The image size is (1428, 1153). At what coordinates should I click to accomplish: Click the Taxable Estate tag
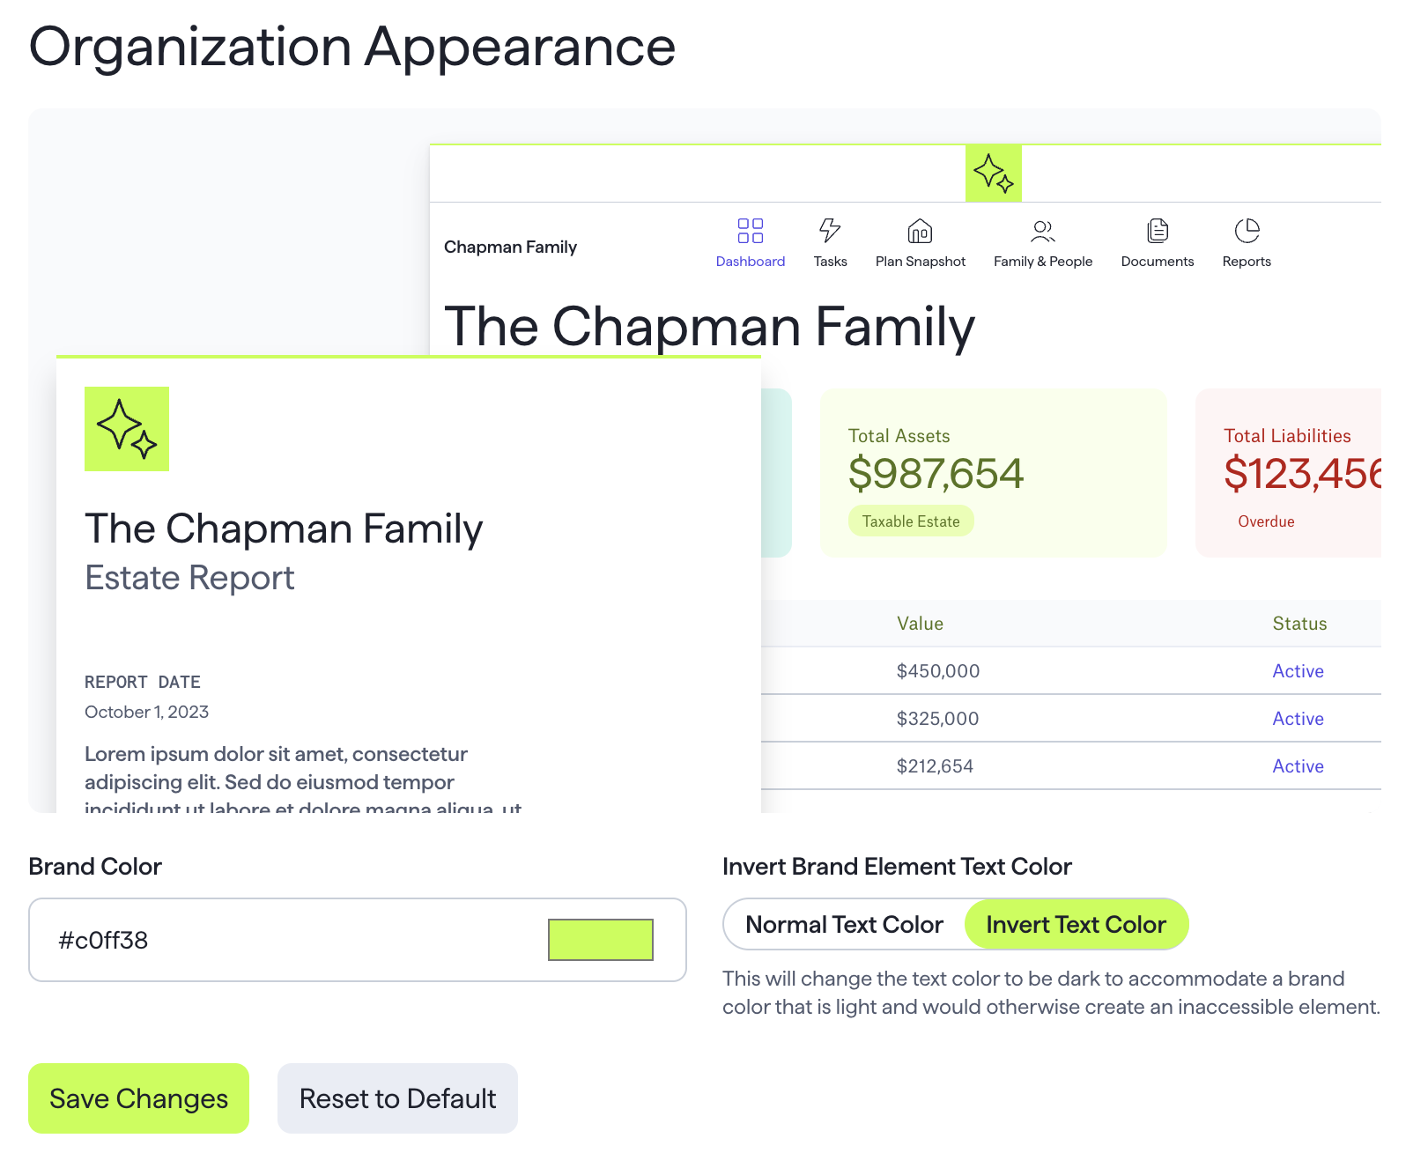911,521
